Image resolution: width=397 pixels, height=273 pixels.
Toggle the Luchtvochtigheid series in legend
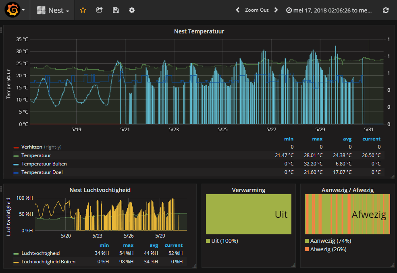(x=41, y=253)
